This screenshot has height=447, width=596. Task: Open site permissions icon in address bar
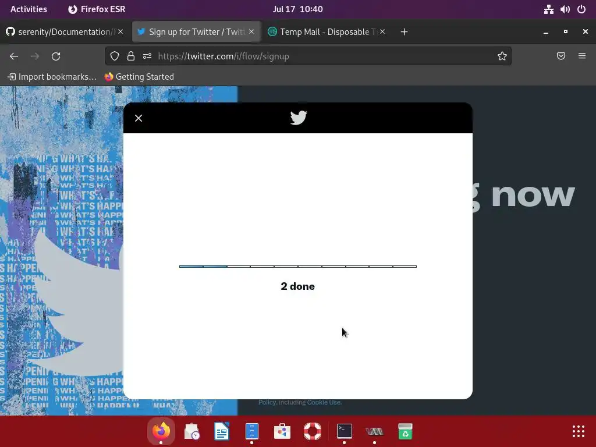pos(147,56)
